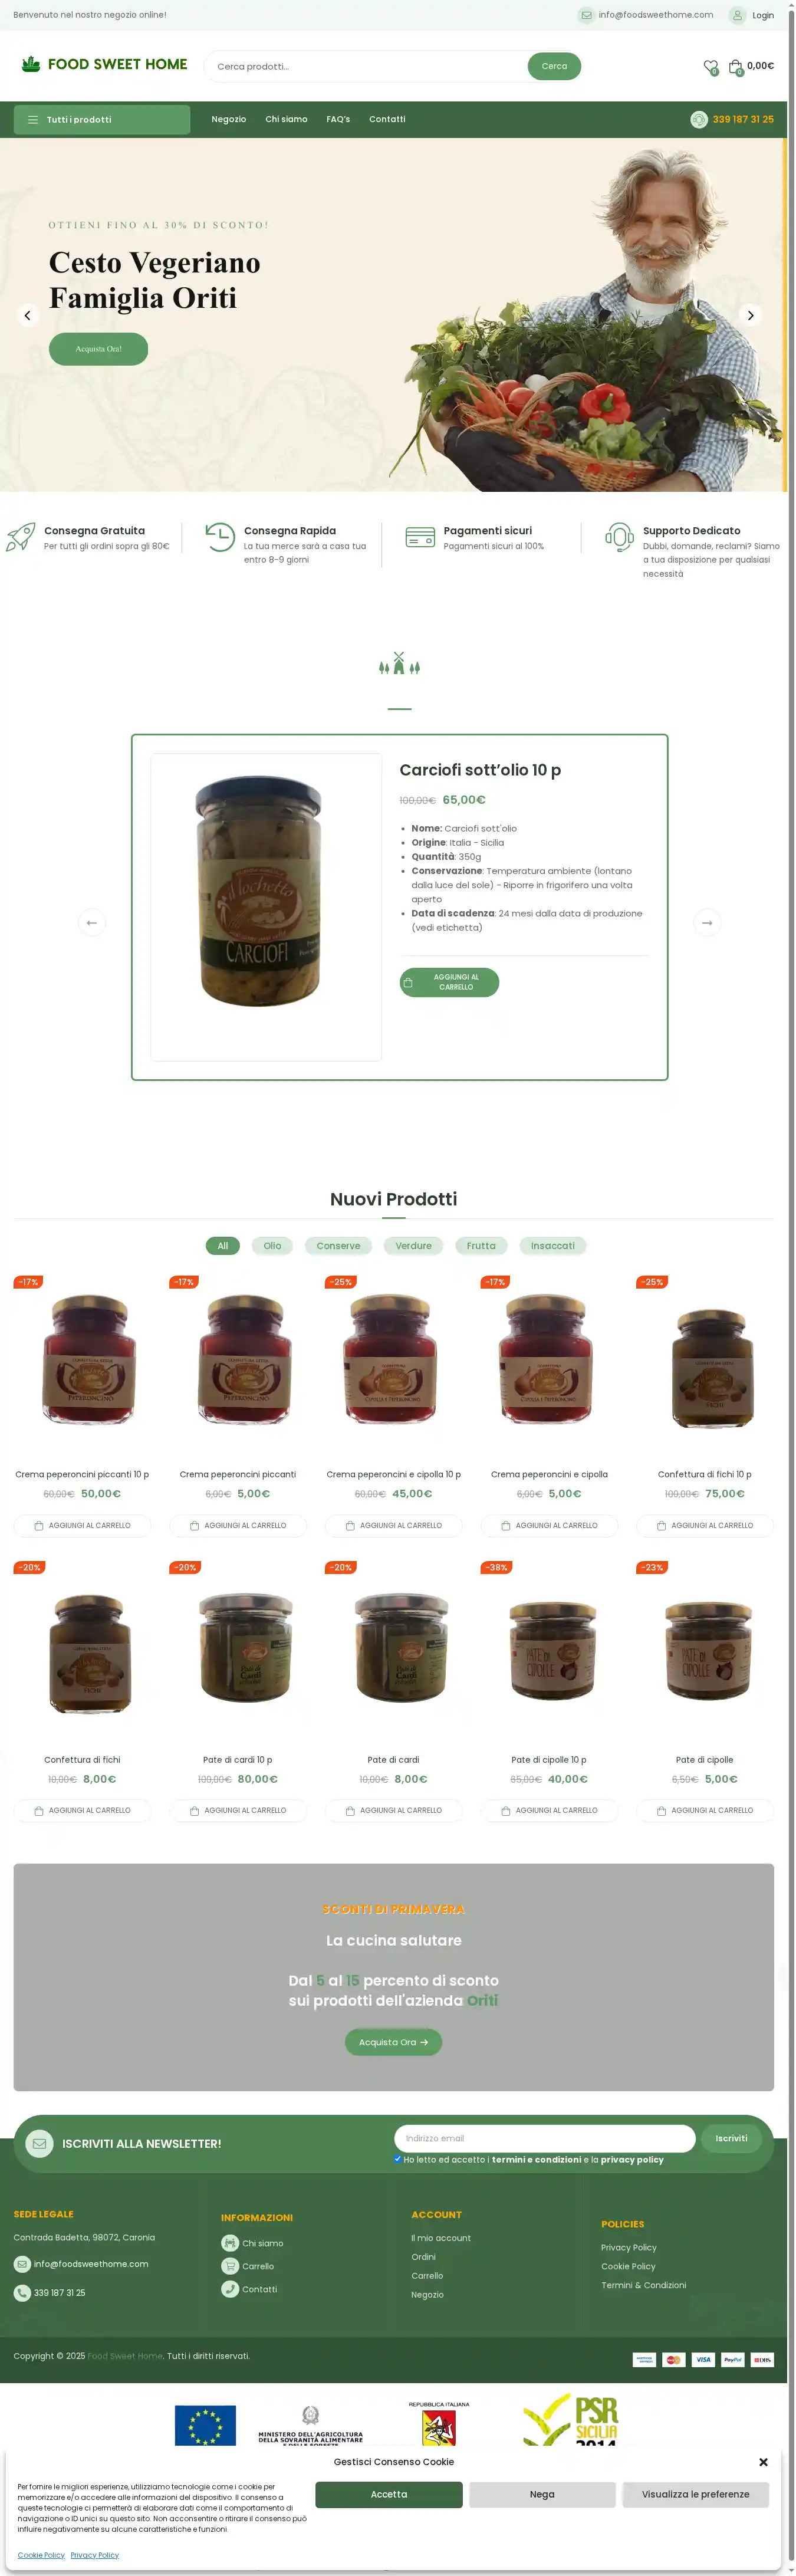Click the phone headset icon by 339 187 31 25
Image resolution: width=796 pixels, height=2576 pixels.
699,119
